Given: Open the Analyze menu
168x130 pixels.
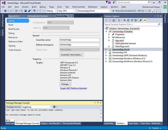Looking at the screenshot, I should pyautogui.click(x=104, y=7).
